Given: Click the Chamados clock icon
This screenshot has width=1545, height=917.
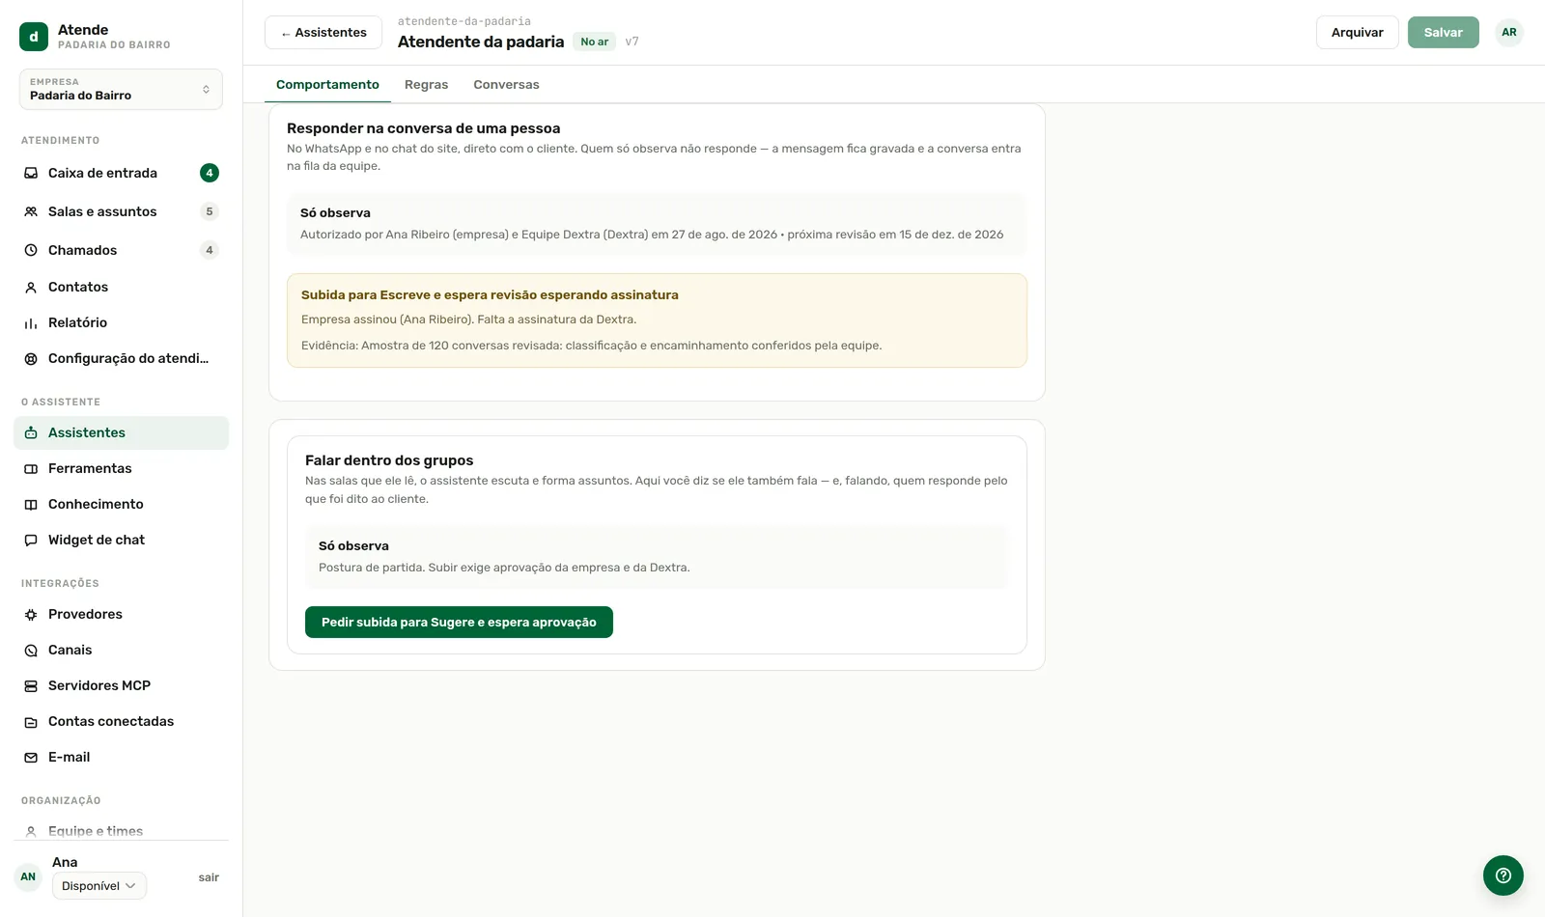Looking at the screenshot, I should pyautogui.click(x=31, y=250).
